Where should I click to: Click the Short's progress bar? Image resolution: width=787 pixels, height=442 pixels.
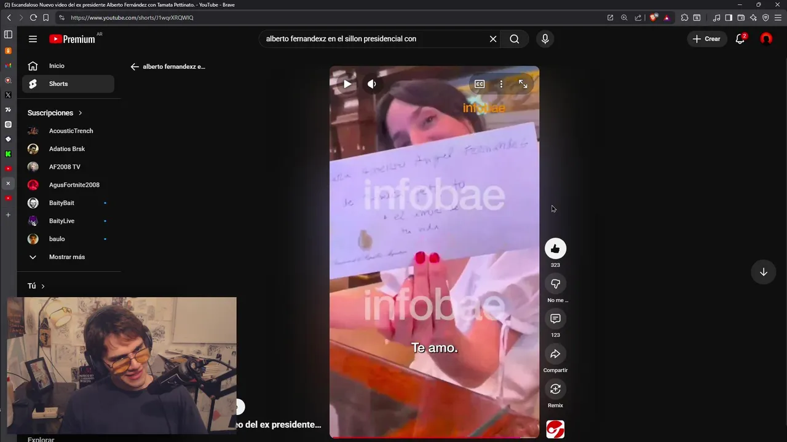tap(434, 438)
